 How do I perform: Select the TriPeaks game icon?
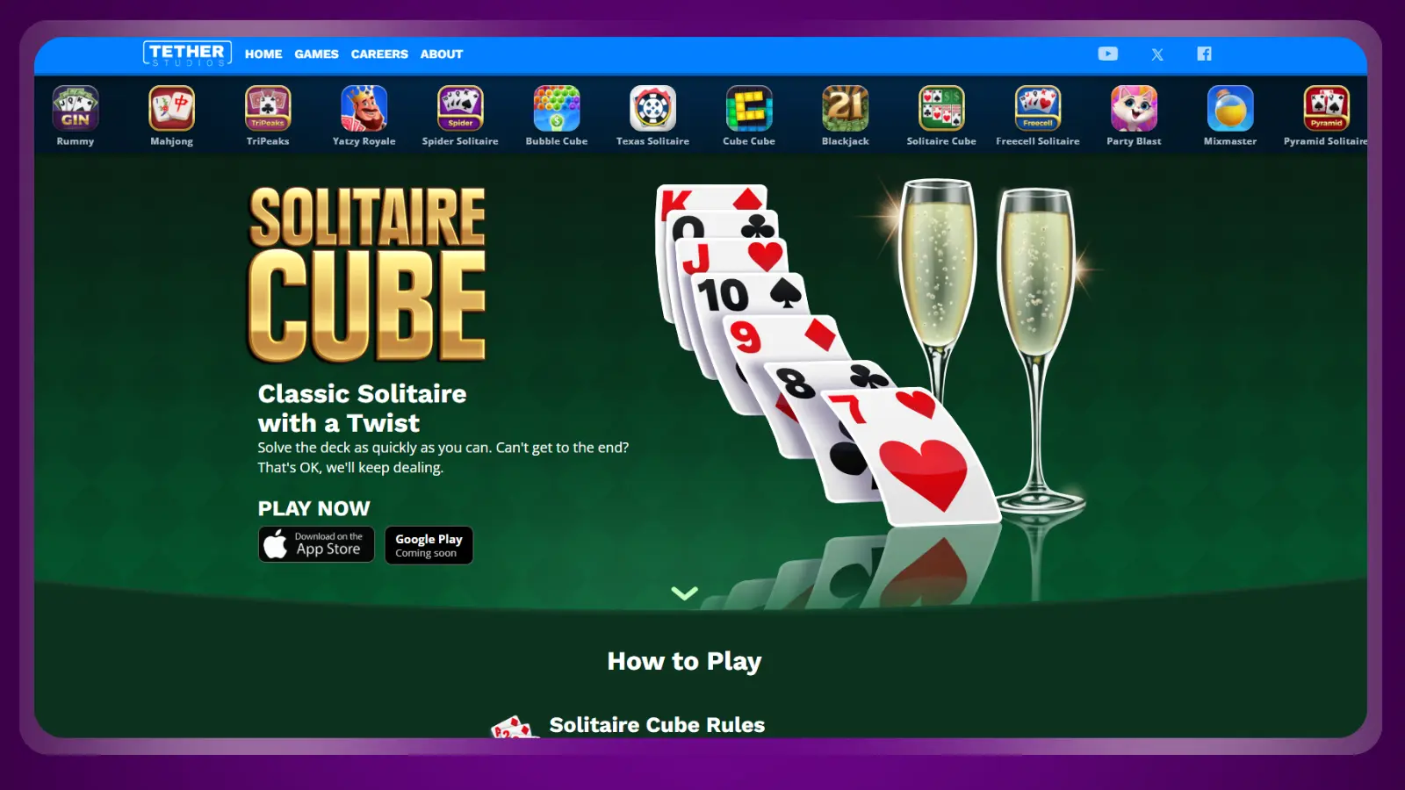click(268, 109)
